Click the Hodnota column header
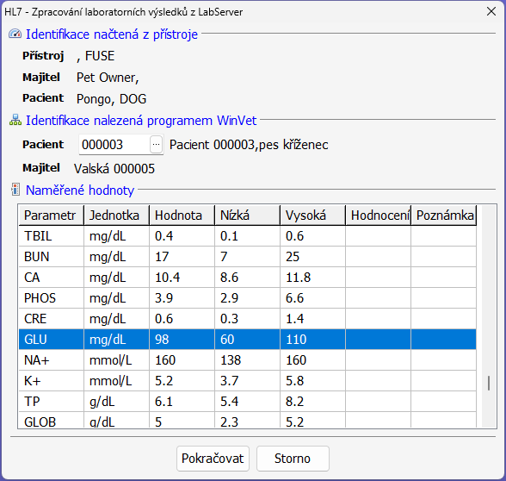Viewport: 506px width, 481px height. [182, 215]
